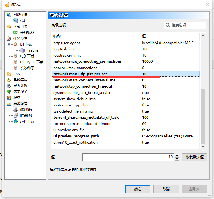
Task: Click the RSS feed icon
Action: (9, 74)
